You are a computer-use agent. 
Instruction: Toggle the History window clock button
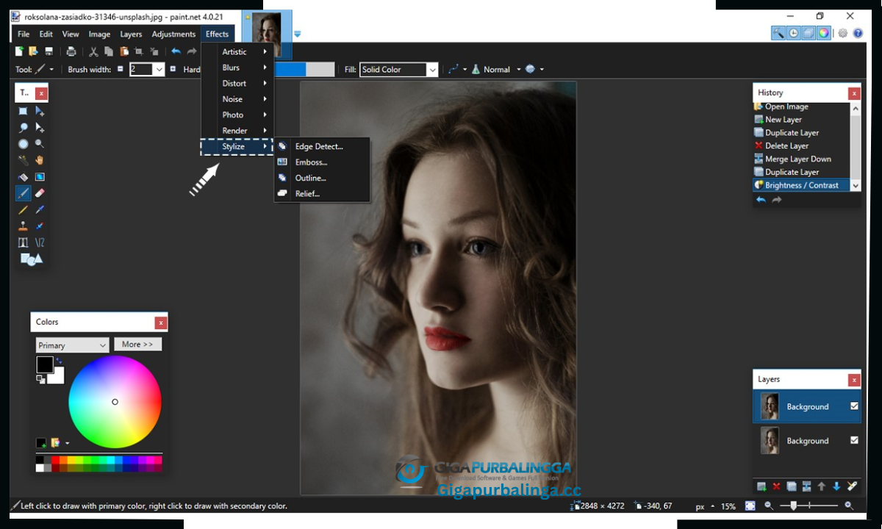tap(794, 33)
